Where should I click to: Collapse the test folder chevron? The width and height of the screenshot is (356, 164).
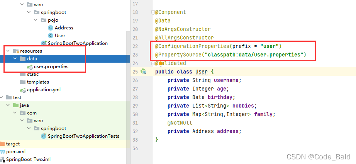point(2,97)
